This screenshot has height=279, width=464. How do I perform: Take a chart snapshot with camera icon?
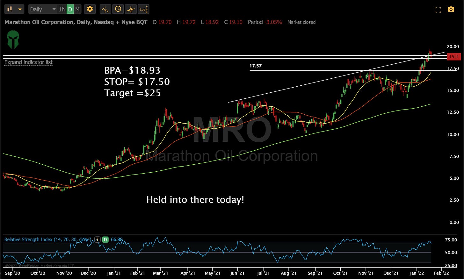click(451, 10)
